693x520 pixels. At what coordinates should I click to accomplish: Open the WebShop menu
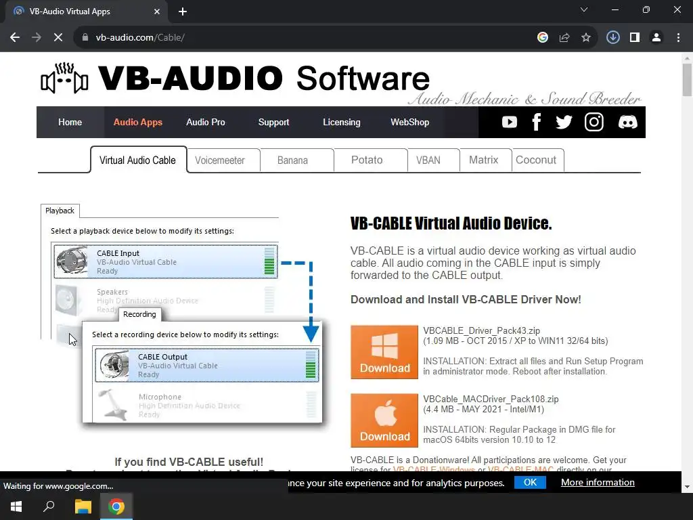coord(409,122)
